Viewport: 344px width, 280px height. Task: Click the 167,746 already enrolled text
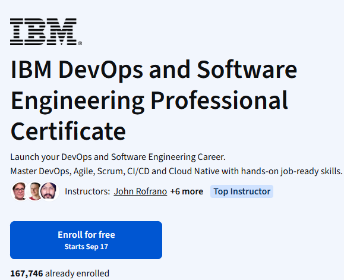pyautogui.click(x=59, y=273)
